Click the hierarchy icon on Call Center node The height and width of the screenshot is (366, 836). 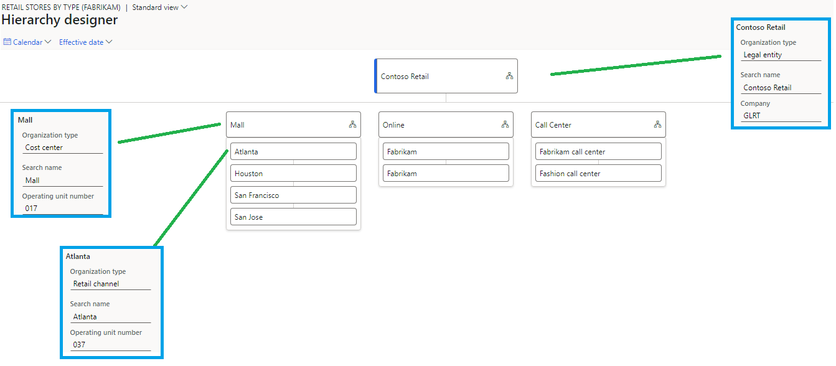point(657,124)
